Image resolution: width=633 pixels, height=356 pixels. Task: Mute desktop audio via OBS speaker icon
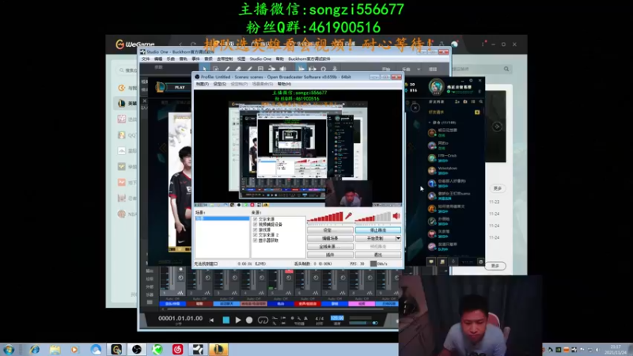396,216
